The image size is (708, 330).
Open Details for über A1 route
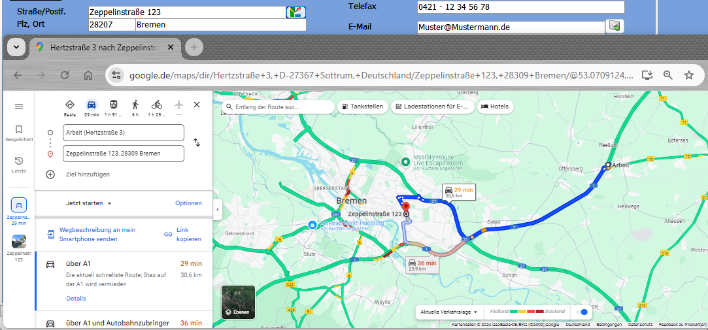[76, 299]
